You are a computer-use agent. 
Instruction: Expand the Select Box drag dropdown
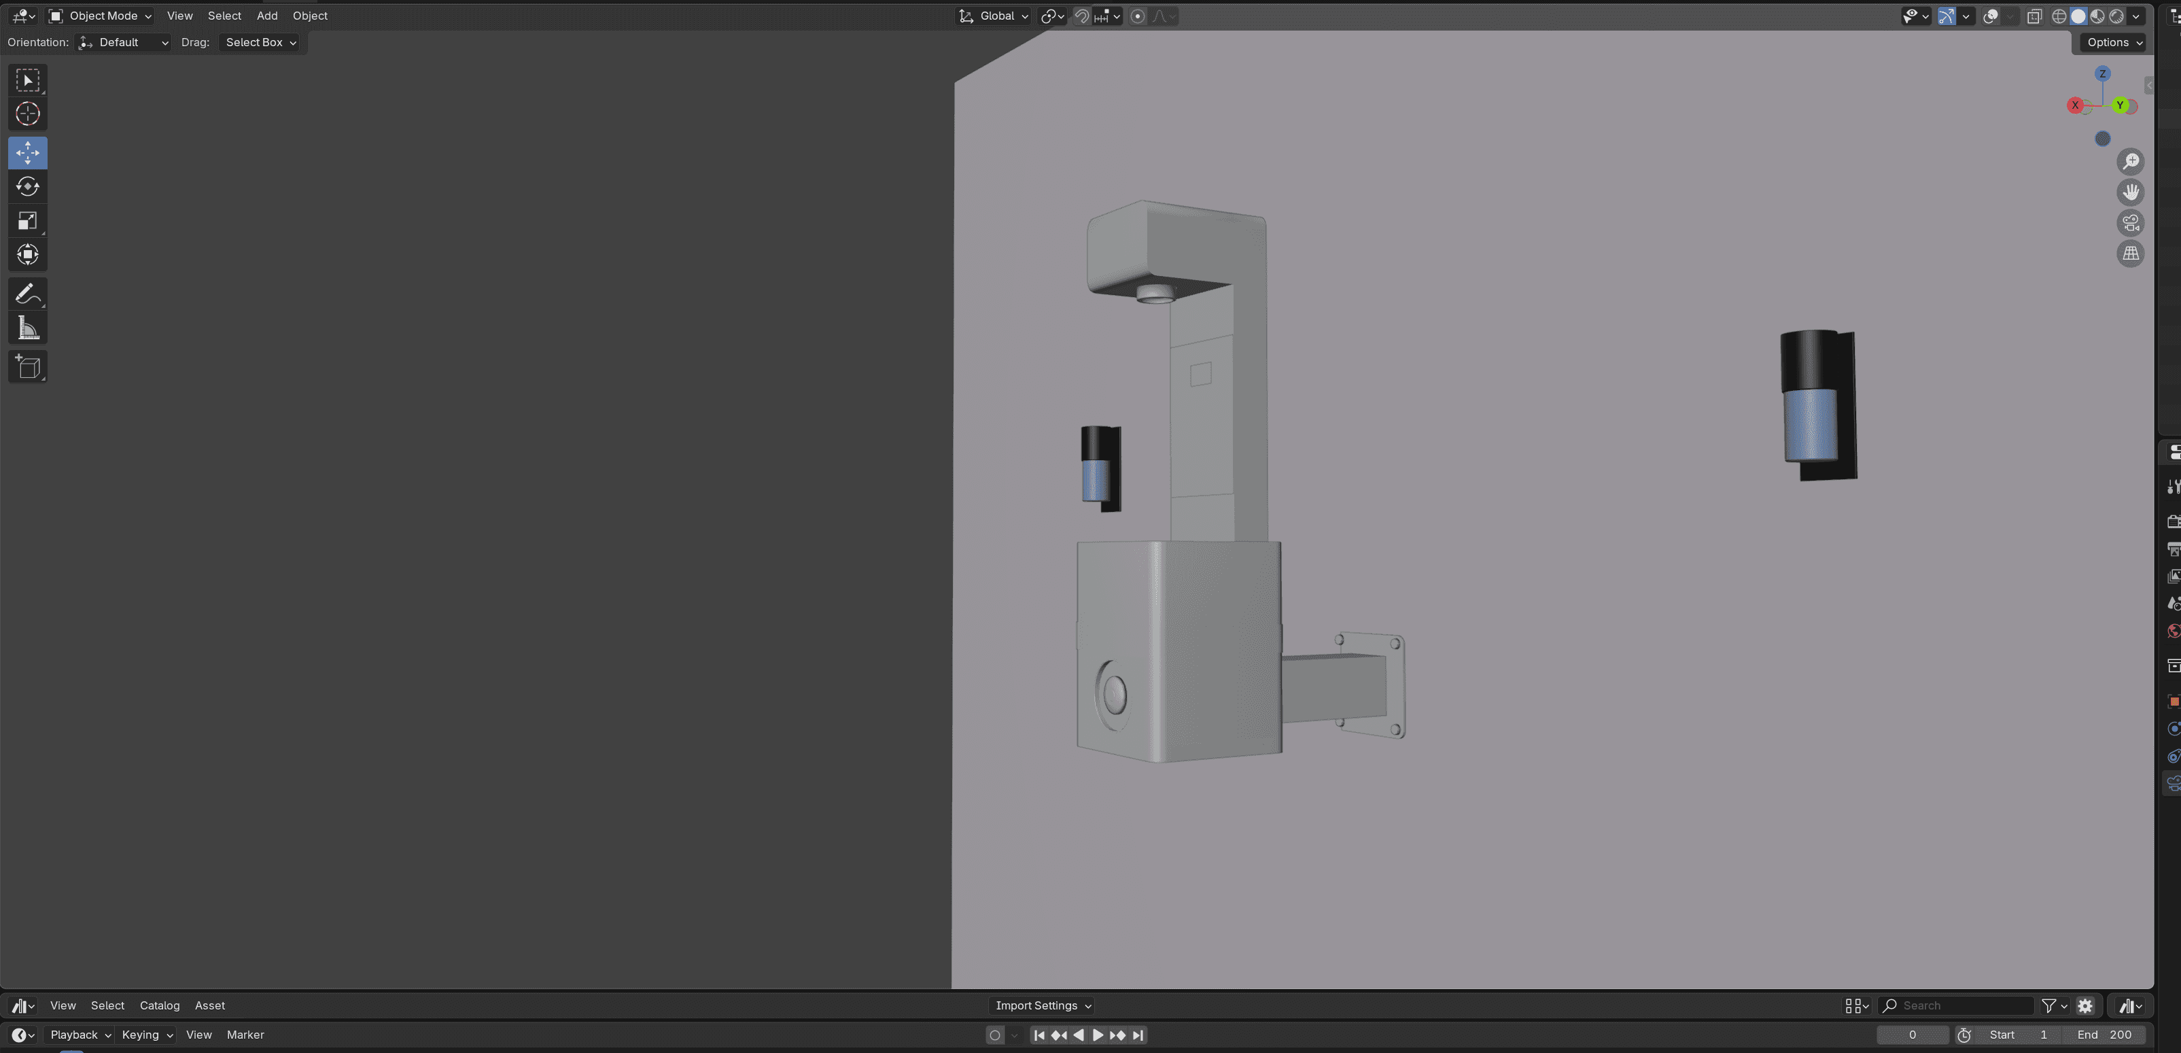point(261,42)
